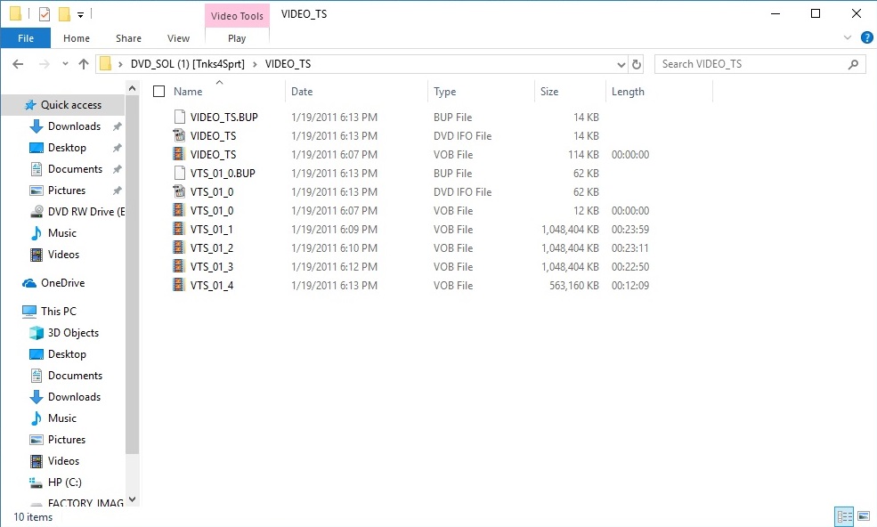Screen dimensions: 877x527
Task: Open the address bar history dropdown
Action: tap(621, 65)
